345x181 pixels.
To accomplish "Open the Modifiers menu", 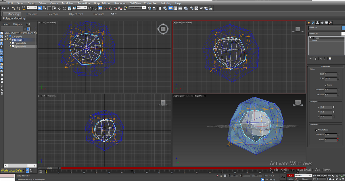I will pos(68,3).
